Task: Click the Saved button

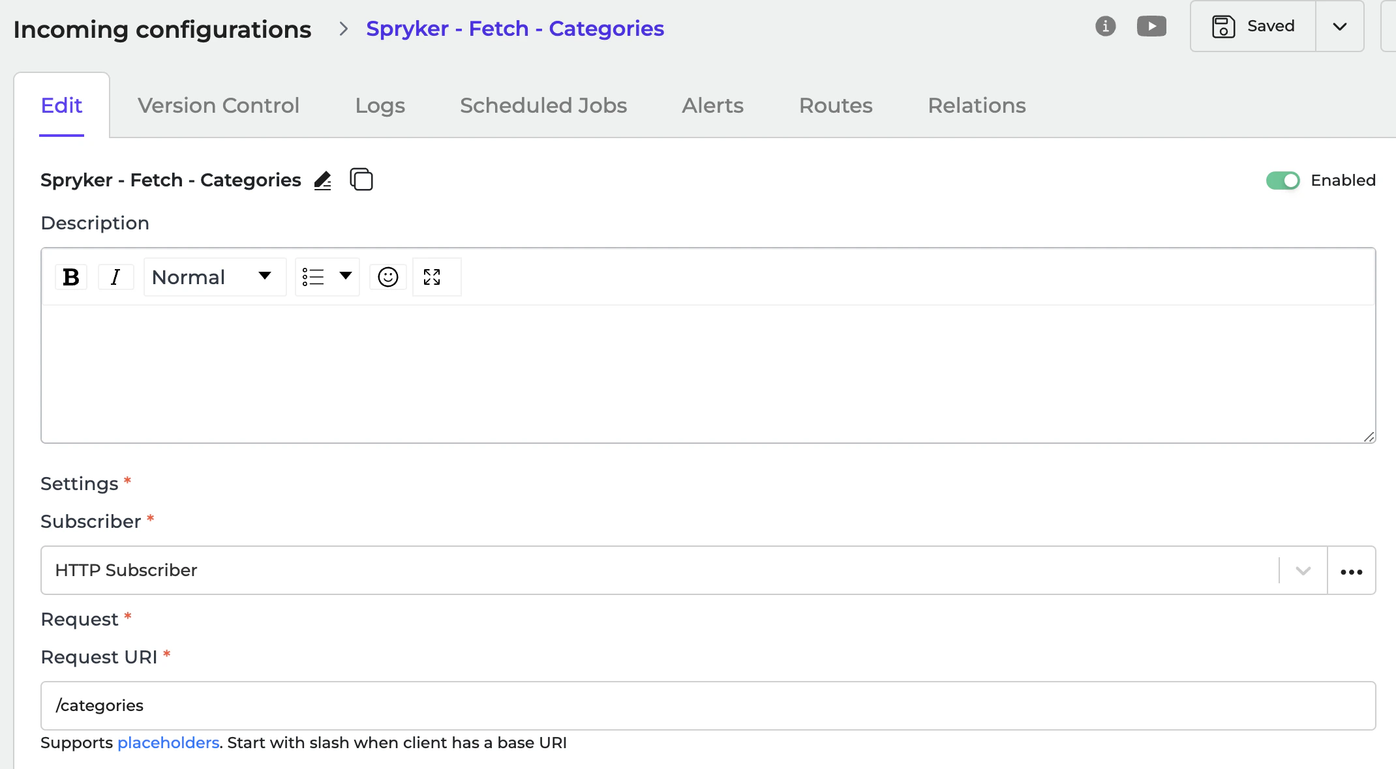Action: tap(1252, 27)
